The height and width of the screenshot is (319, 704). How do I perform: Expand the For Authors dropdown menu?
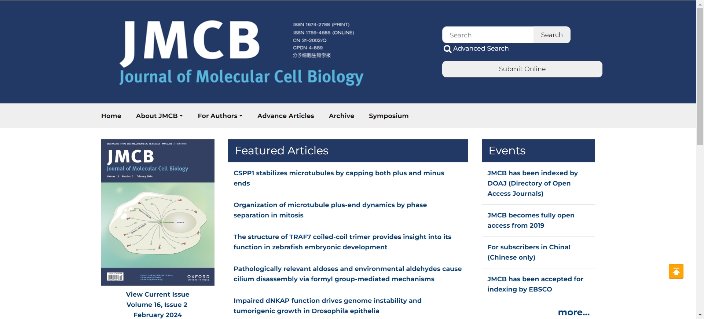pyautogui.click(x=220, y=116)
